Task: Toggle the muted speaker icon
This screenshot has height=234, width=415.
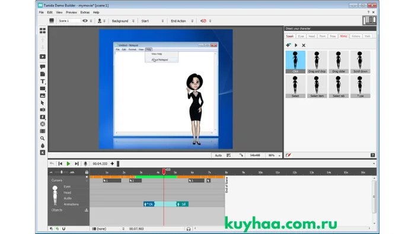Action: pyautogui.click(x=203, y=21)
